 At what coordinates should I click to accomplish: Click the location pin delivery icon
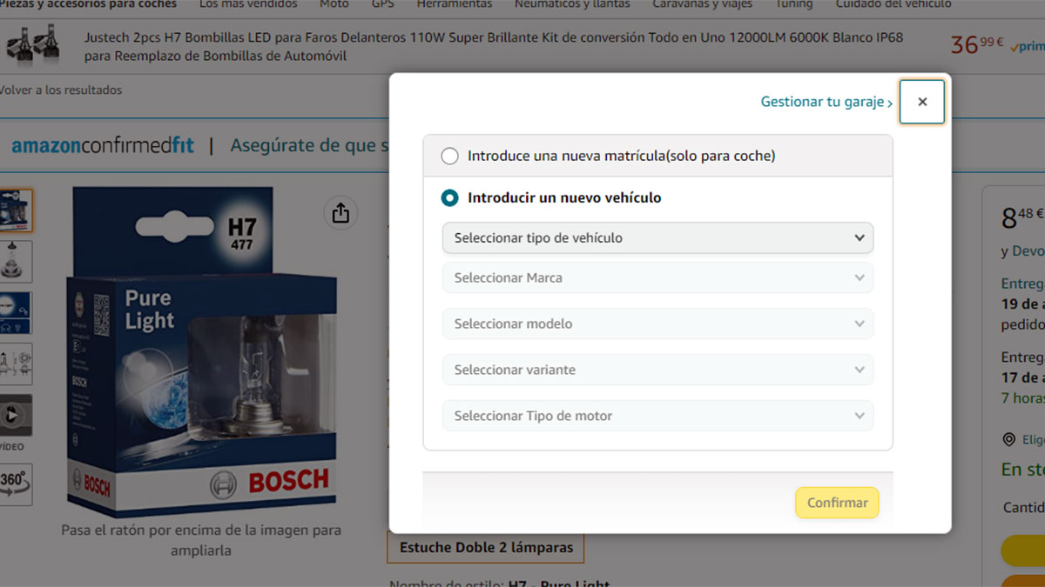click(1009, 440)
